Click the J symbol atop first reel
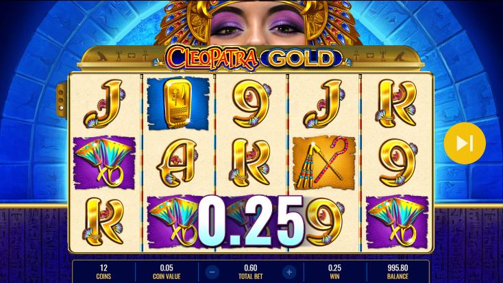The image size is (503, 283). click(x=104, y=103)
